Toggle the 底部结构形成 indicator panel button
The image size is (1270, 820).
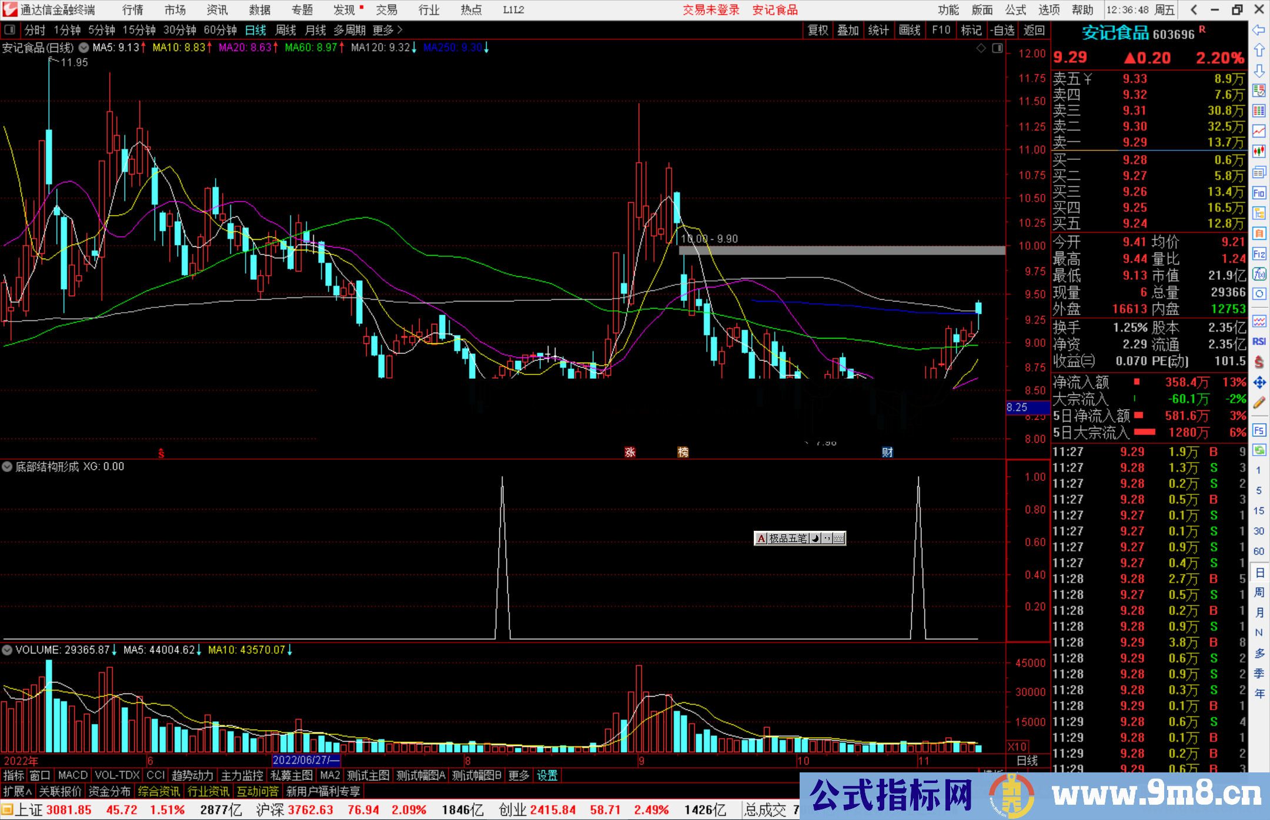click(7, 467)
